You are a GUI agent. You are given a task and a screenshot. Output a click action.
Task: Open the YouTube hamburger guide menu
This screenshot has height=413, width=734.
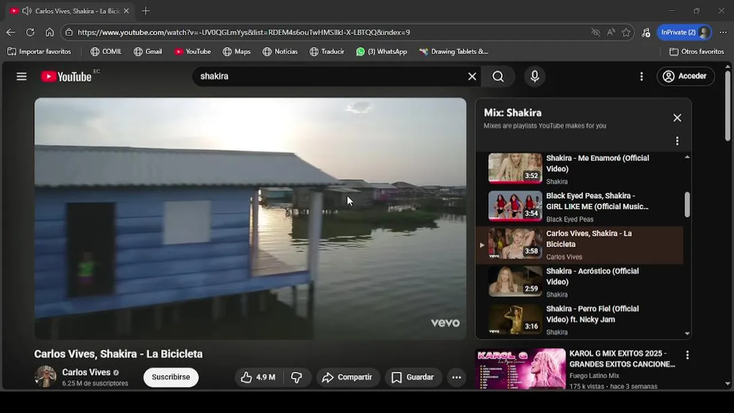click(x=22, y=76)
